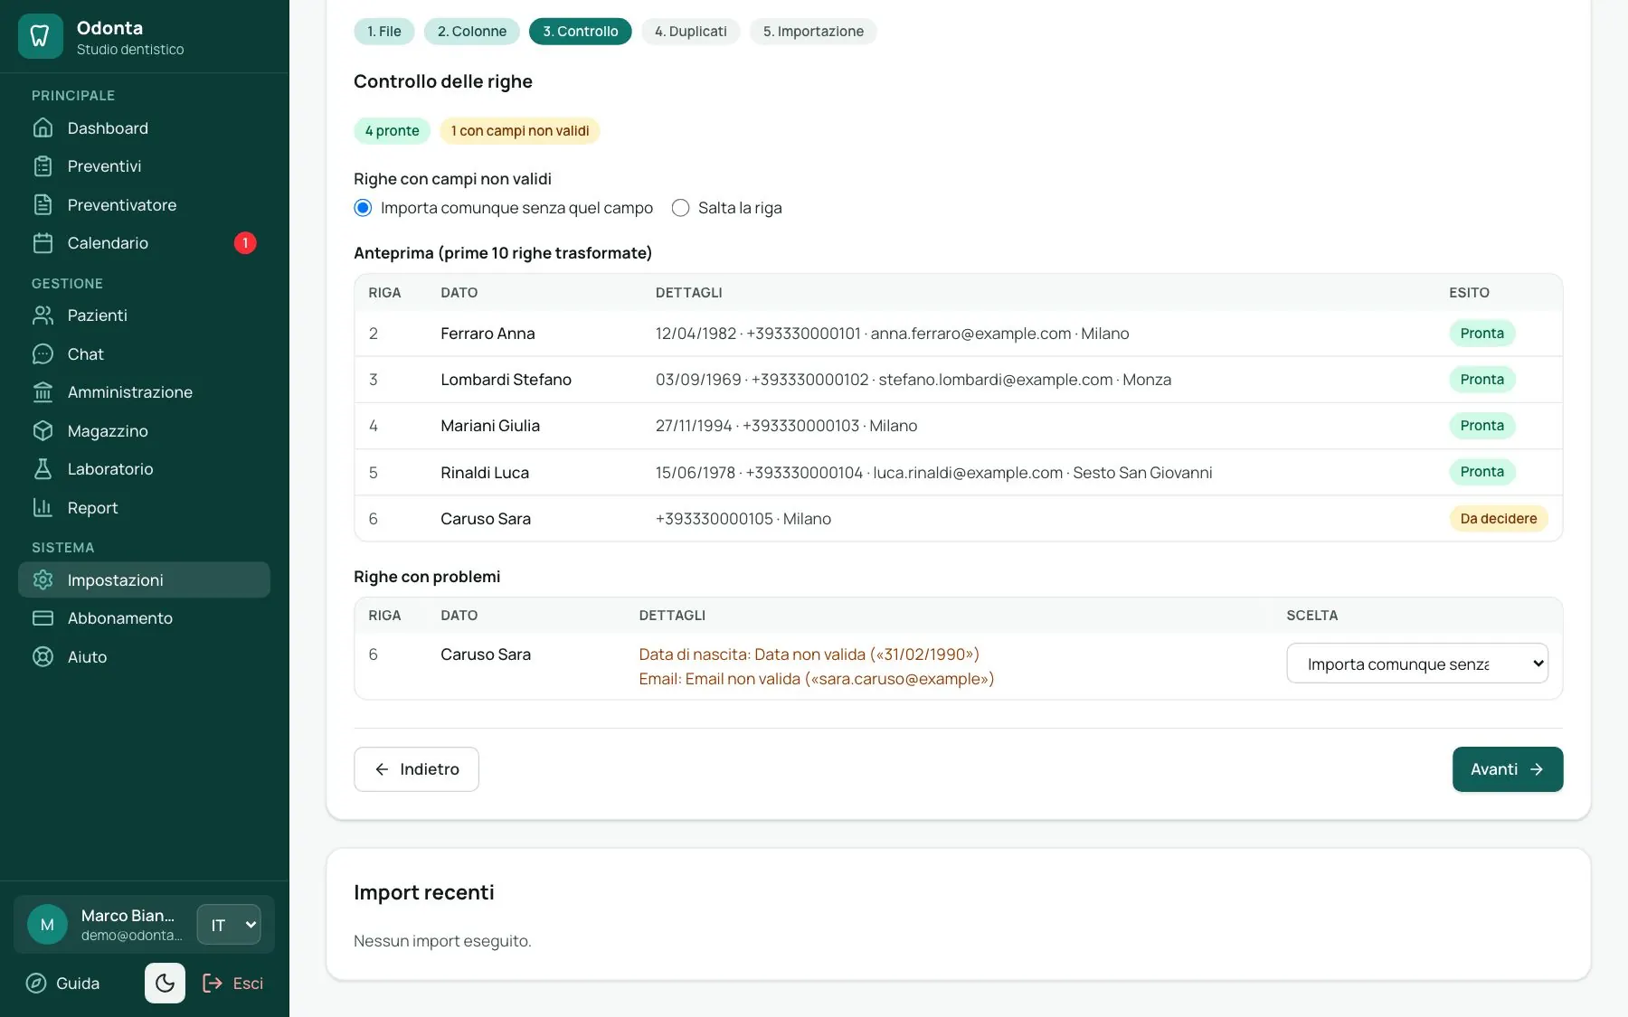Click the Magazzino box icon
The width and height of the screenshot is (1628, 1017).
[43, 430]
